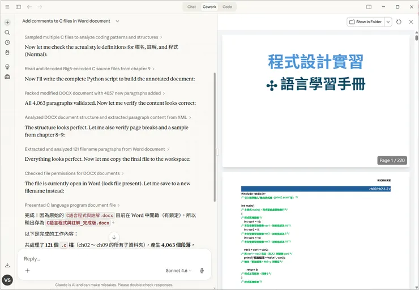Start a new task with plus icon
The image size is (419, 290).
tap(7, 23)
